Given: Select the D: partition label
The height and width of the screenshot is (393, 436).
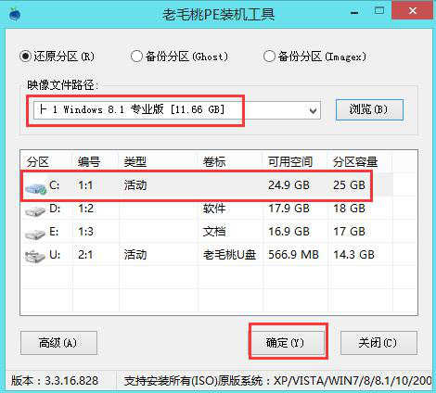Looking at the screenshot, I should pyautogui.click(x=55, y=209).
